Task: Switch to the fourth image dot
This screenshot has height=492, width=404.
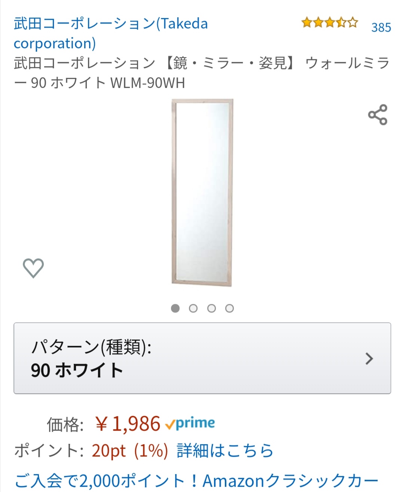Action: pos(229,308)
